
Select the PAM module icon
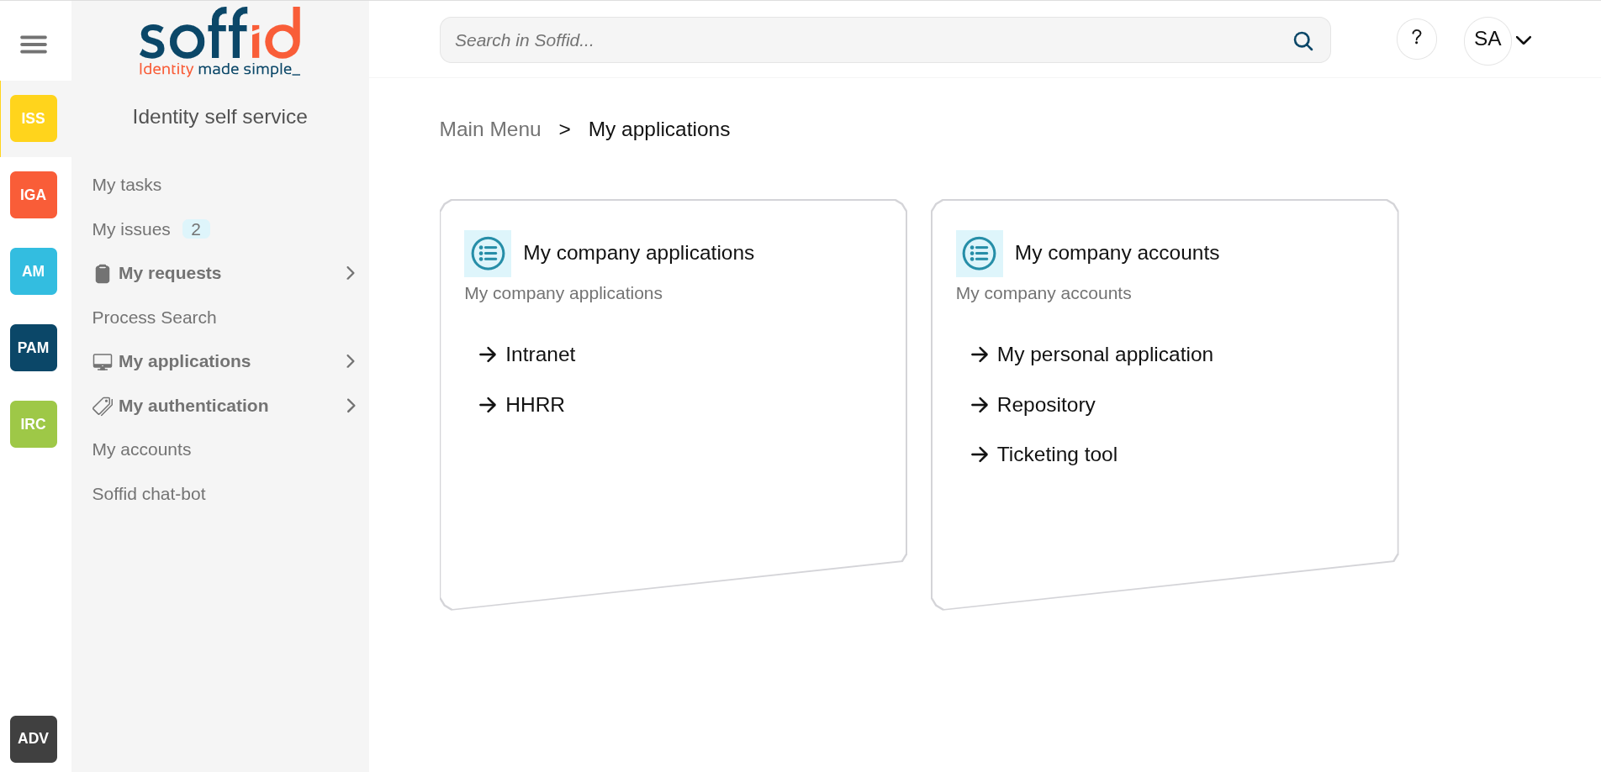34,348
